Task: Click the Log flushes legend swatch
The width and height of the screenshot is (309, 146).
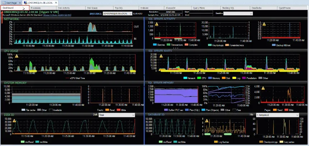Action: pos(216,142)
